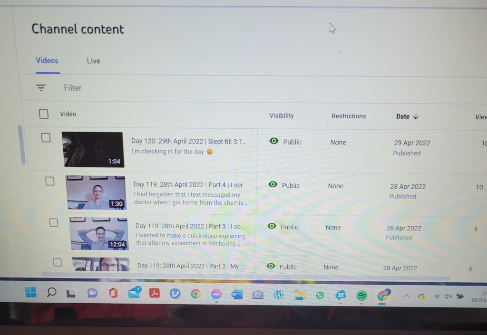The height and width of the screenshot is (335, 487).
Task: Click the Filter icon above the video list
Action: [40, 87]
